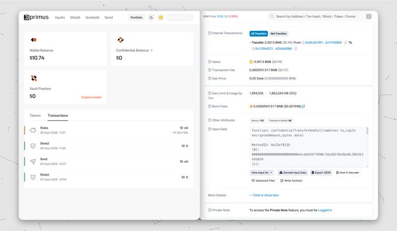This screenshot has height=231, width=397.
Task: Open the Vaults menu item
Action: [60, 17]
